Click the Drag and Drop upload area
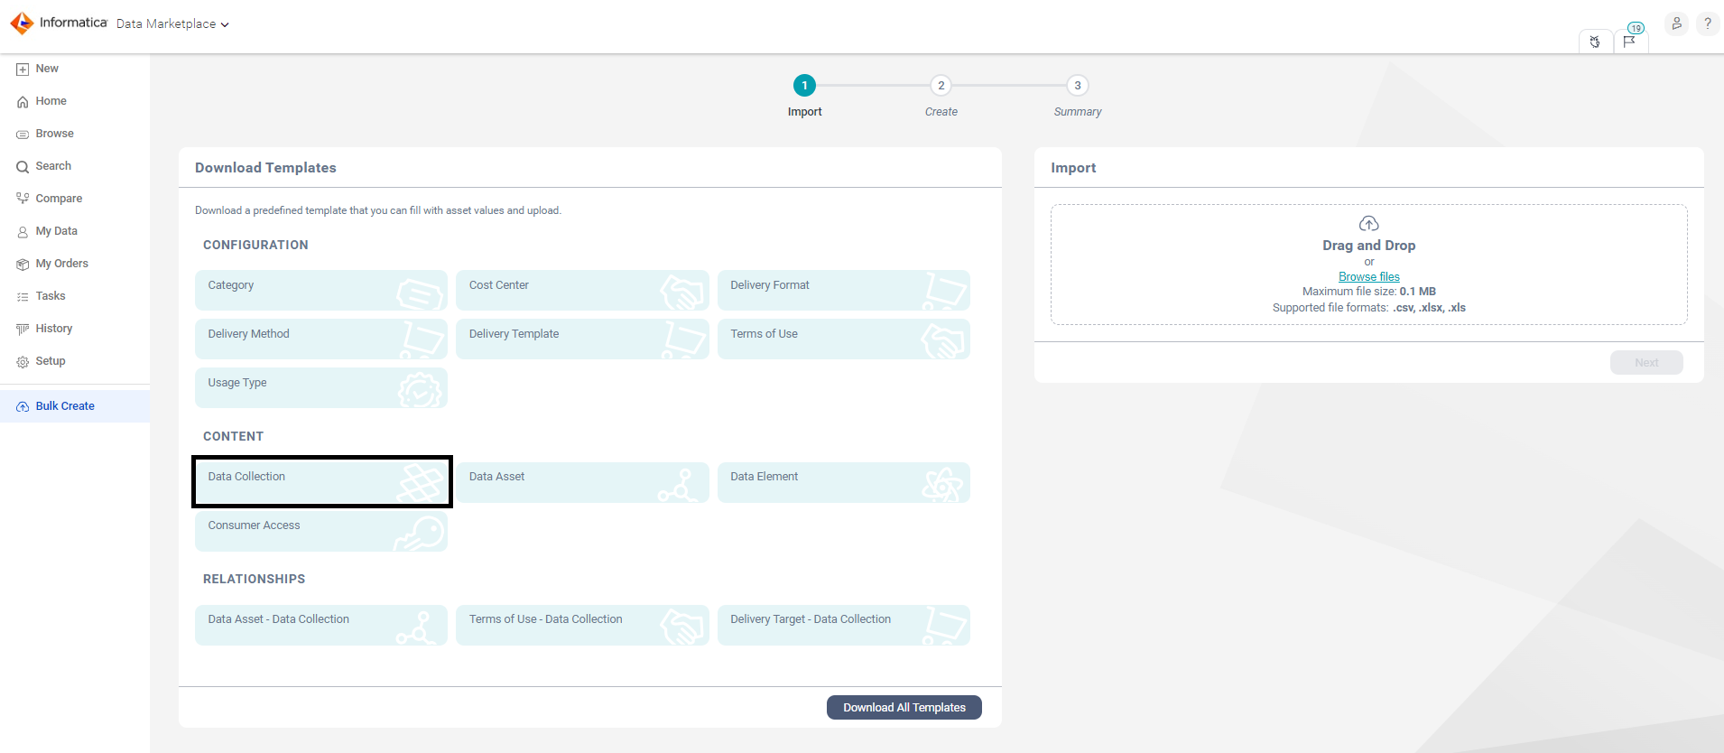The image size is (1724, 753). coord(1368,265)
